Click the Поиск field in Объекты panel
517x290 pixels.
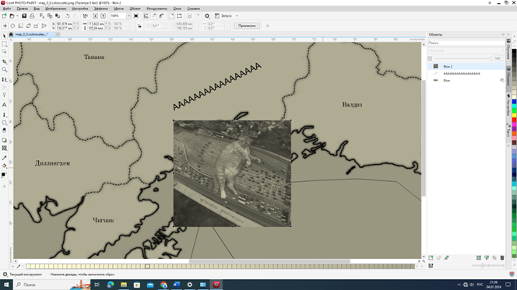coord(466,43)
